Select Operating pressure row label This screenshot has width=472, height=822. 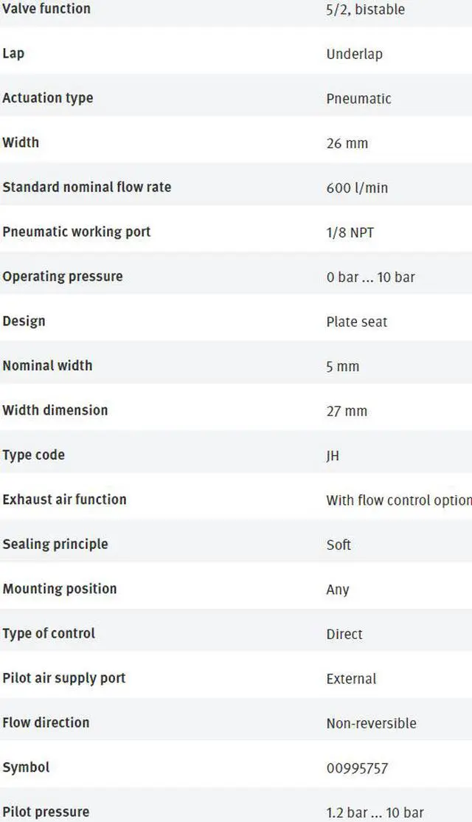tap(63, 276)
